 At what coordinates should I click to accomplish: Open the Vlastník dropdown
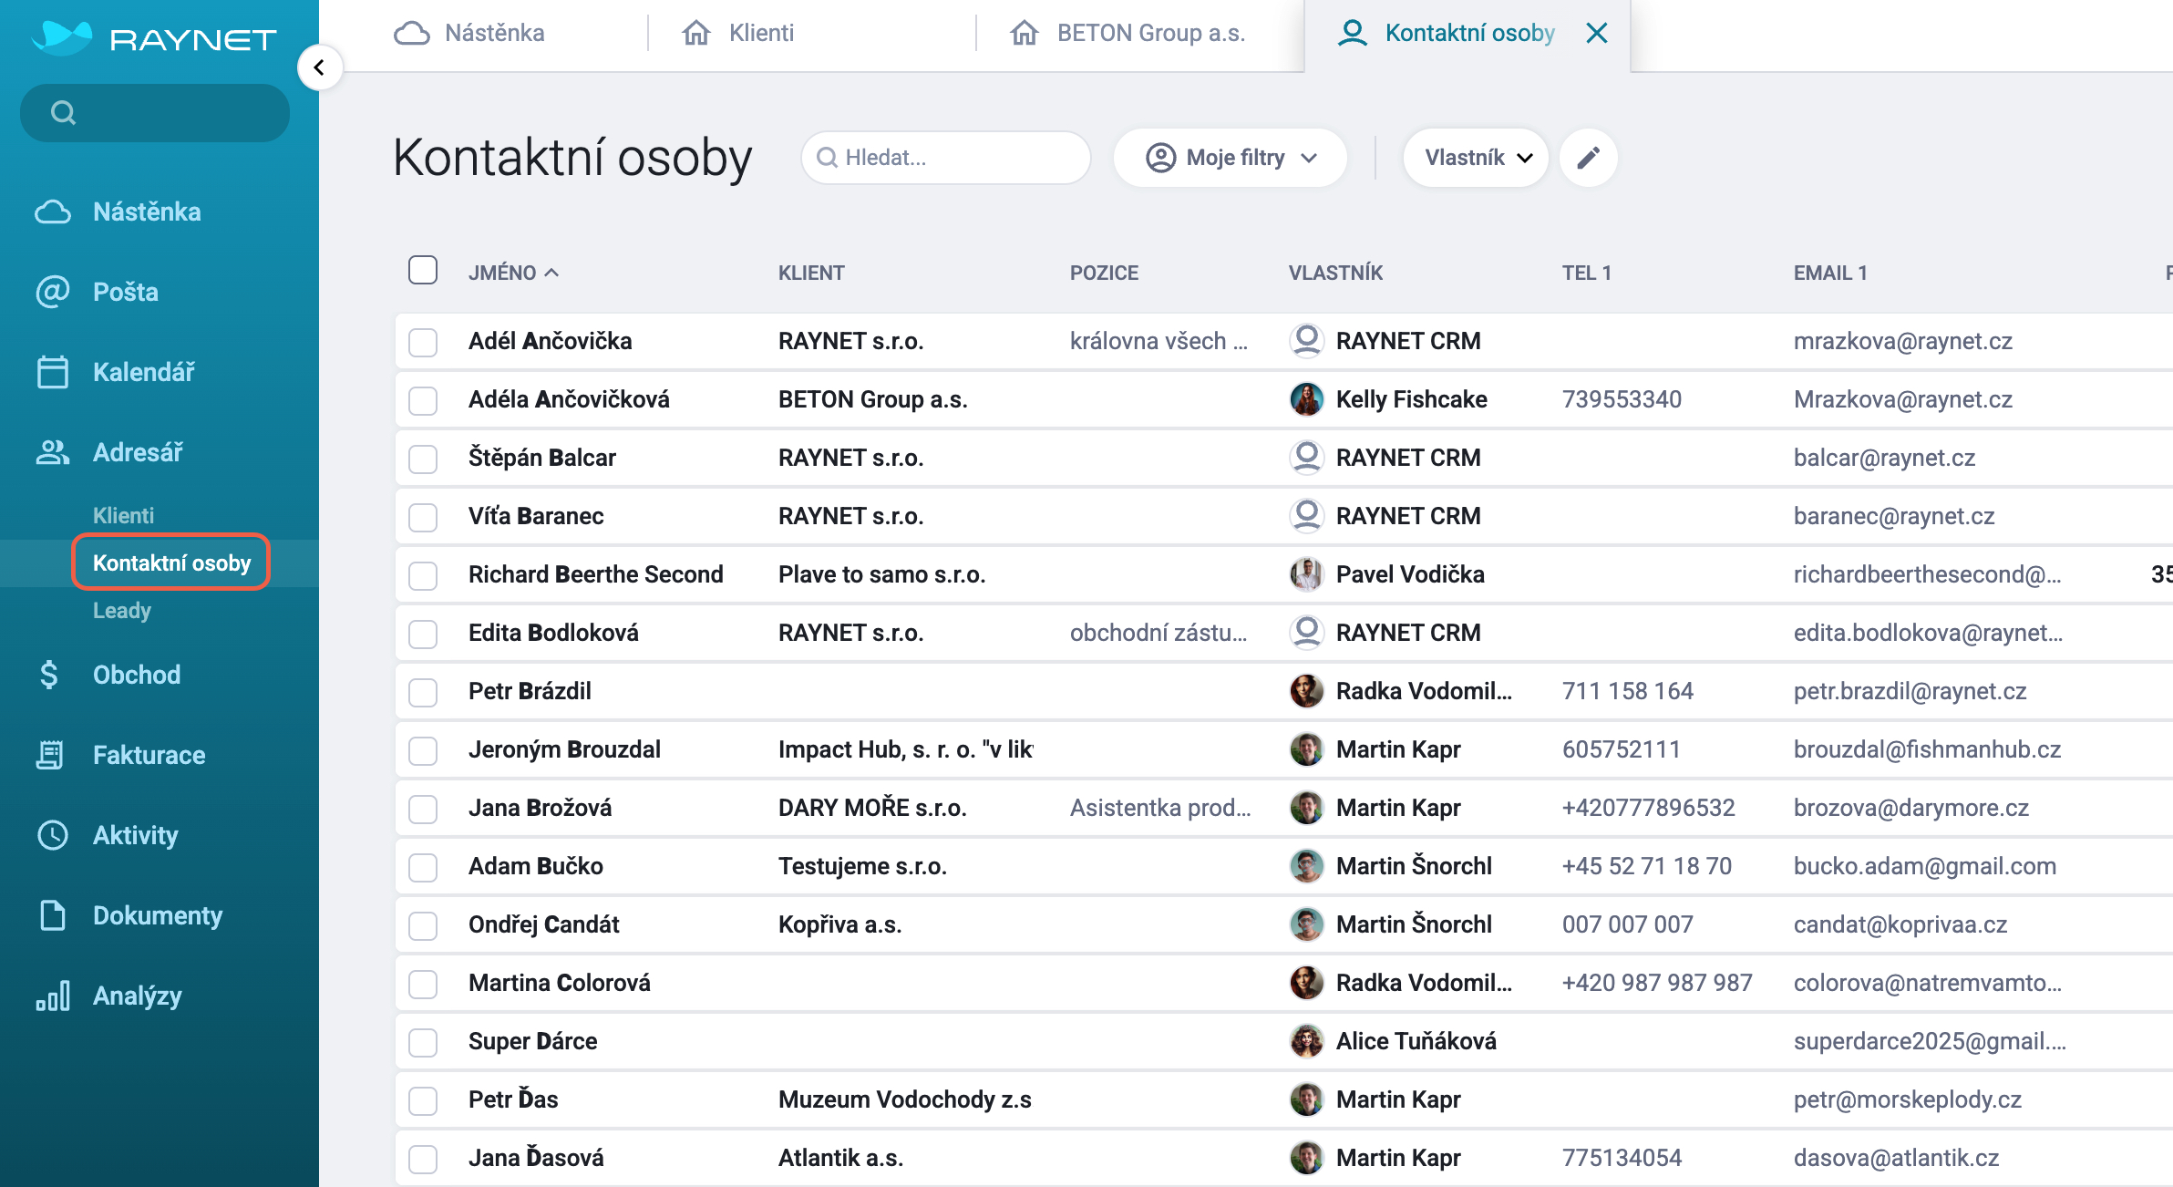point(1476,158)
